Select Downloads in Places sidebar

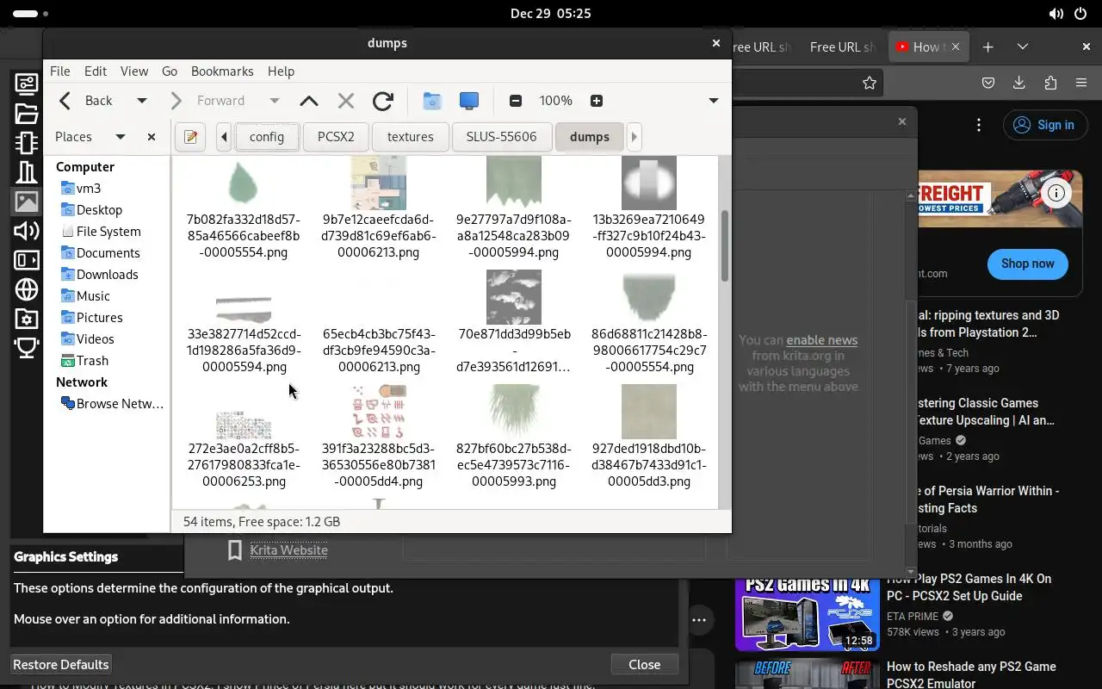click(x=108, y=275)
